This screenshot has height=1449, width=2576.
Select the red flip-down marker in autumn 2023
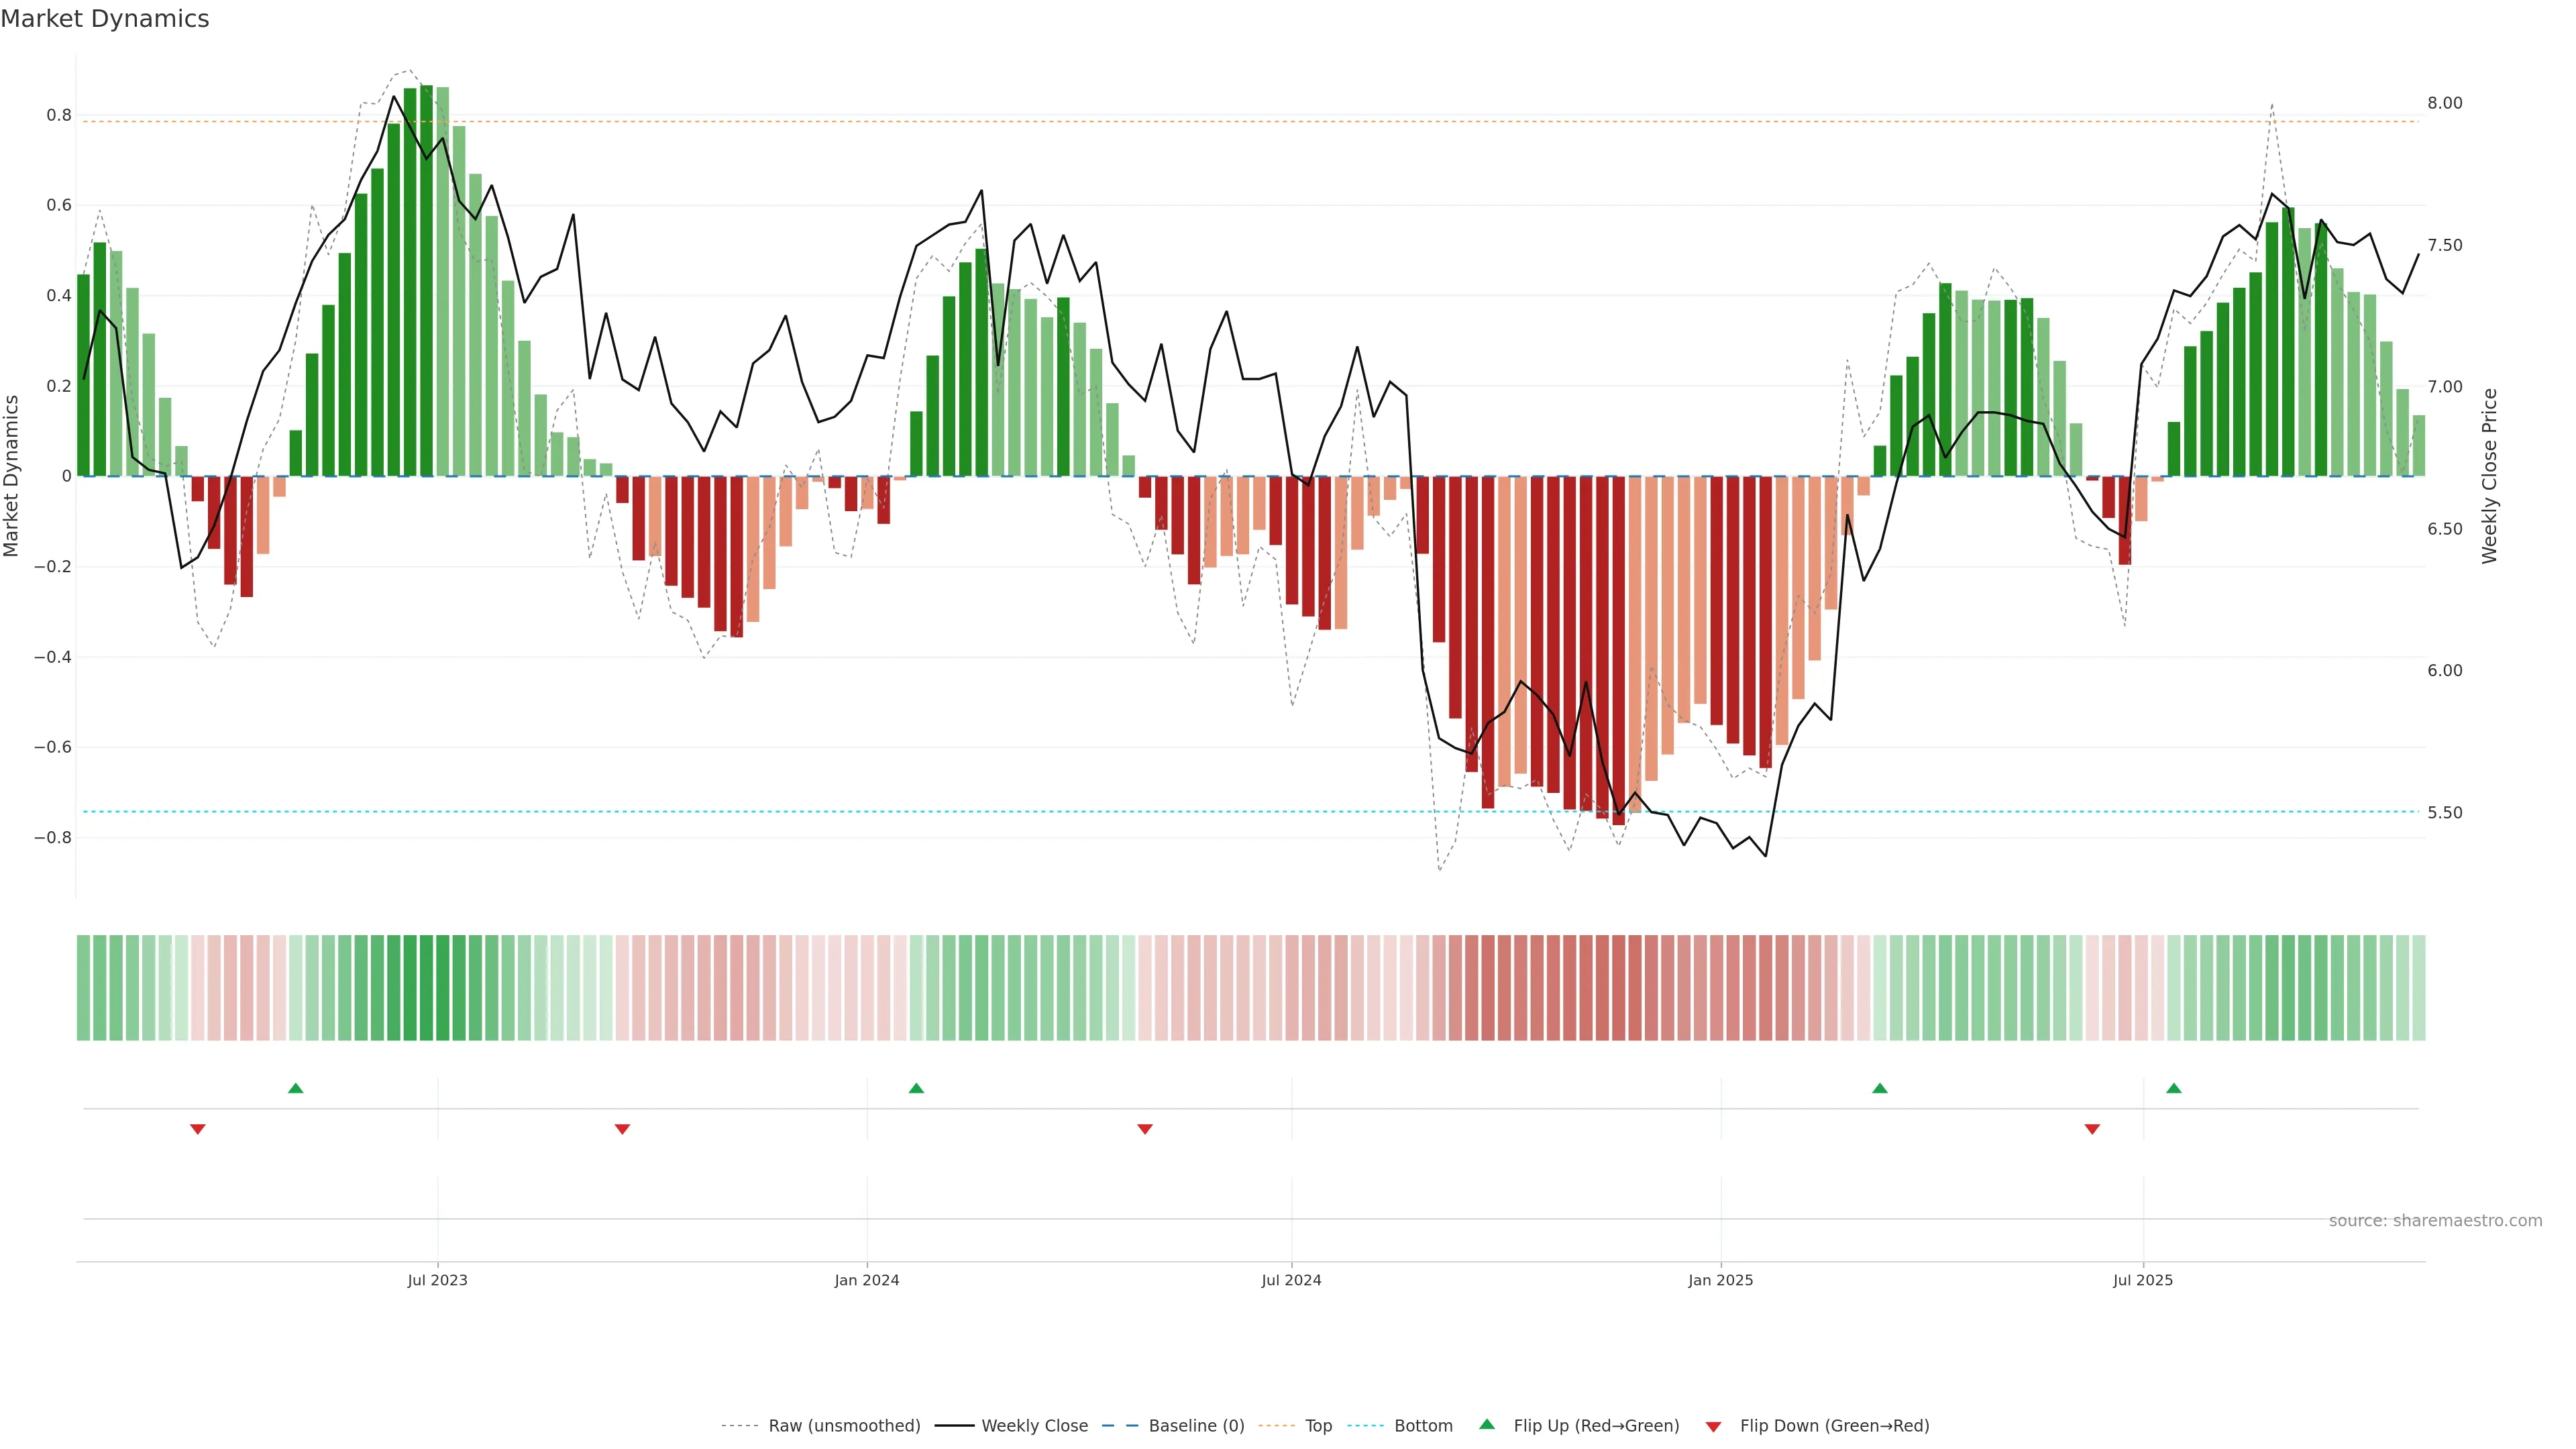point(622,1129)
